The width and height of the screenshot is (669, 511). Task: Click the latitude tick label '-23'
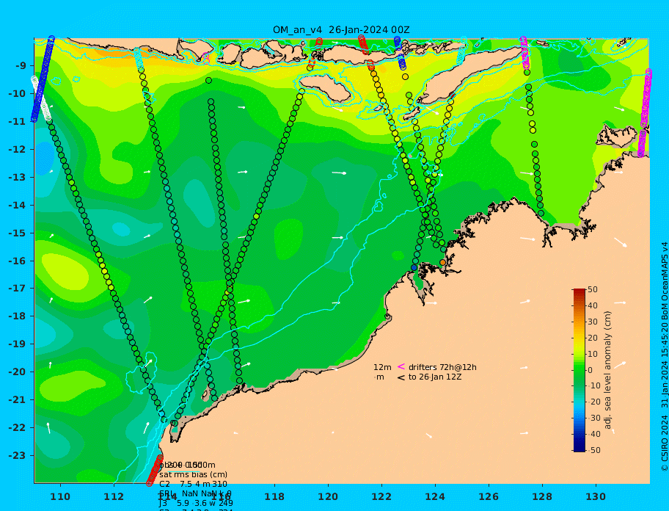click(17, 455)
